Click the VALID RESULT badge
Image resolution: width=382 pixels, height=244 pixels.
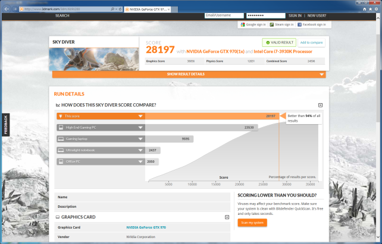pyautogui.click(x=279, y=43)
